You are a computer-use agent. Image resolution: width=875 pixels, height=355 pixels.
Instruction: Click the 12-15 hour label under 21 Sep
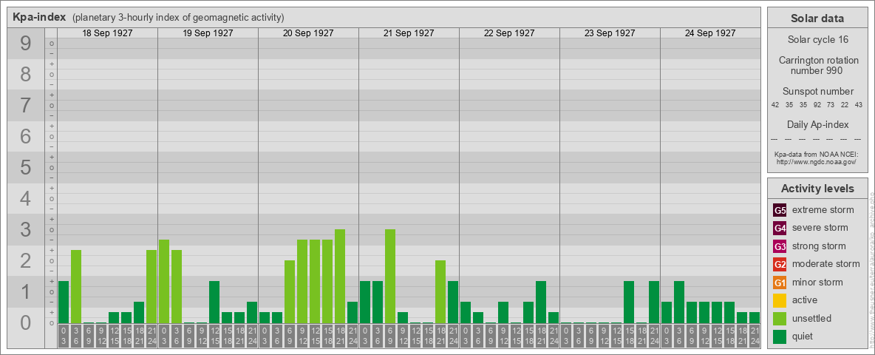tap(415, 337)
